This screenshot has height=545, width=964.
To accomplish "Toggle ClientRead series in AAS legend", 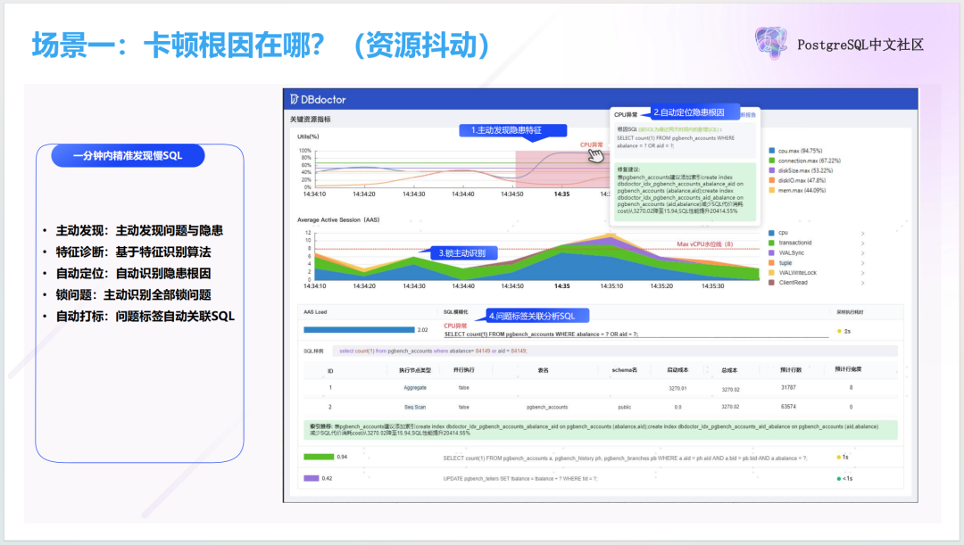I will pyautogui.click(x=788, y=283).
